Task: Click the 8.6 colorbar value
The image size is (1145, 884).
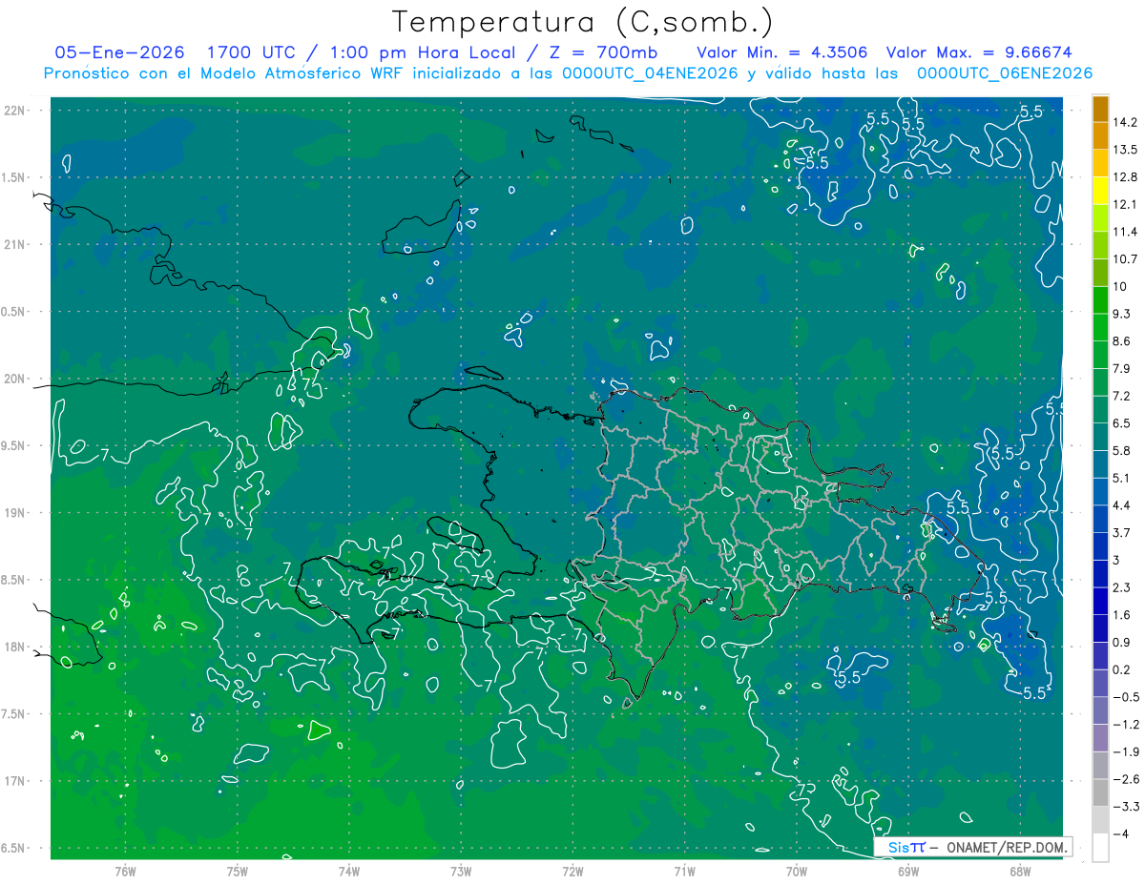Action: click(1121, 341)
